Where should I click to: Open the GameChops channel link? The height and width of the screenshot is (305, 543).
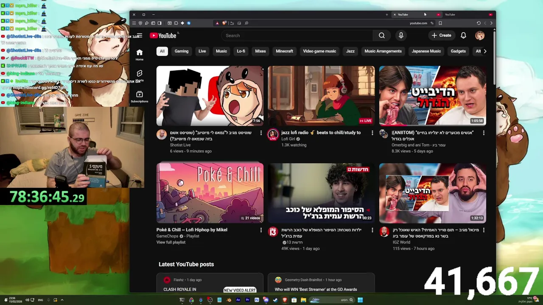(x=168, y=236)
